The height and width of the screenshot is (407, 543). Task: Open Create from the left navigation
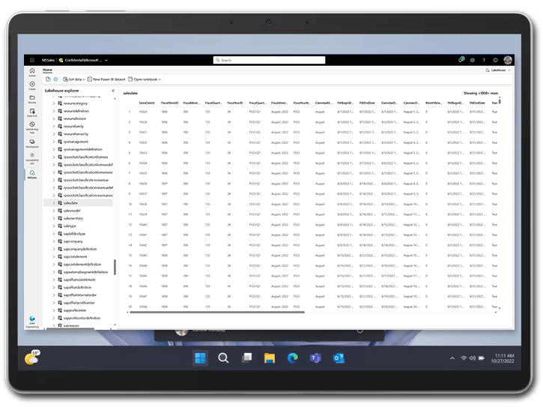(x=32, y=85)
